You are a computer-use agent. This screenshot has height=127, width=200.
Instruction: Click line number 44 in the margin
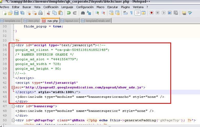pos(5,92)
